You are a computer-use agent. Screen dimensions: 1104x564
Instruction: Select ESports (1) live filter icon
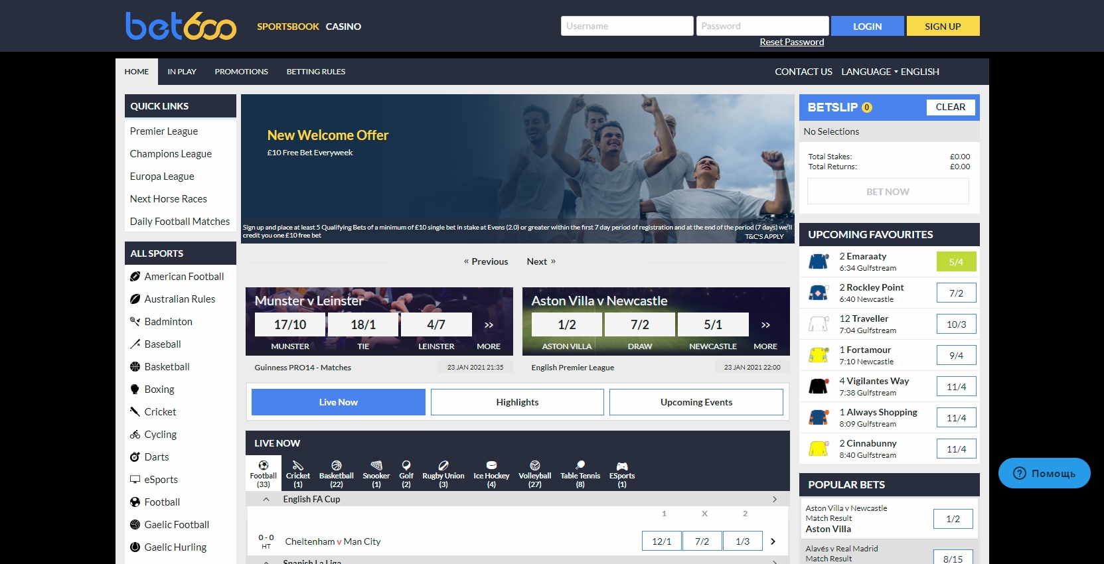tap(622, 466)
